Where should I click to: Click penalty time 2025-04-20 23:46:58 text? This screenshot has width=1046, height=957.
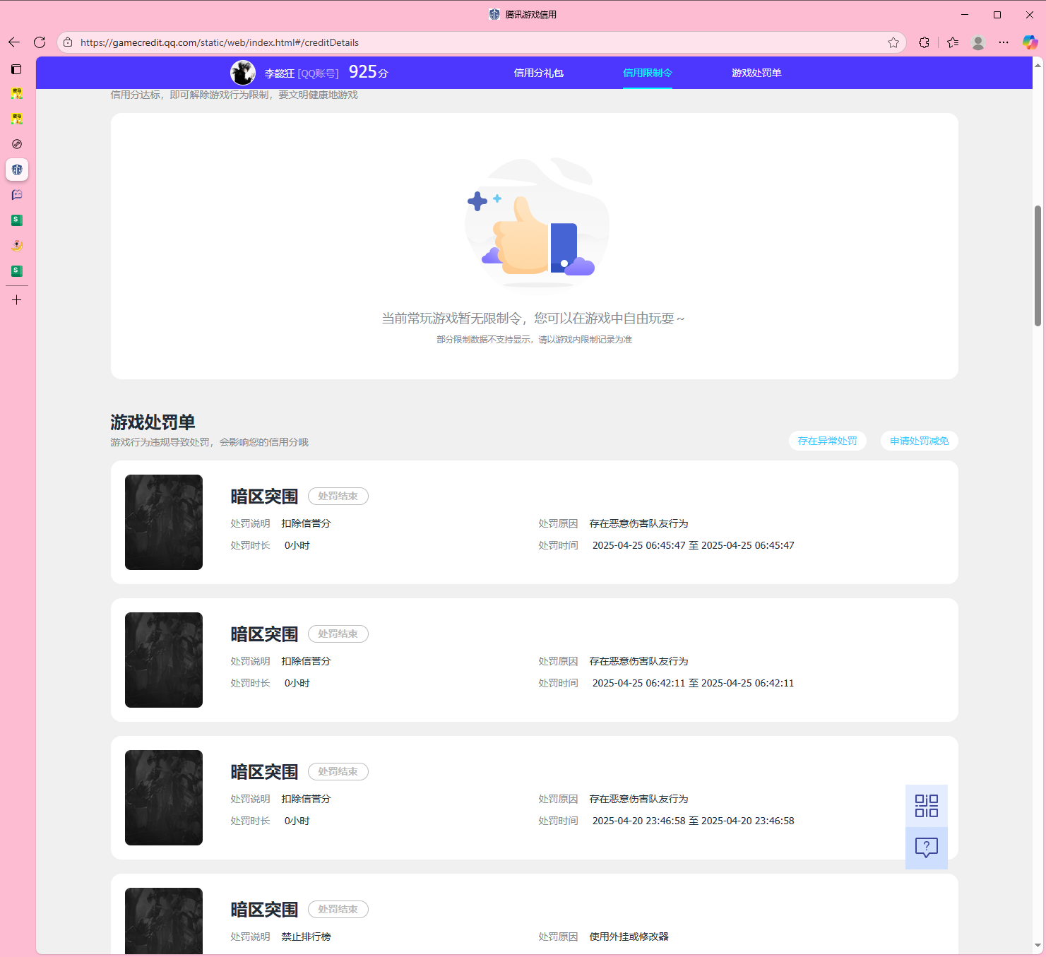[694, 821]
